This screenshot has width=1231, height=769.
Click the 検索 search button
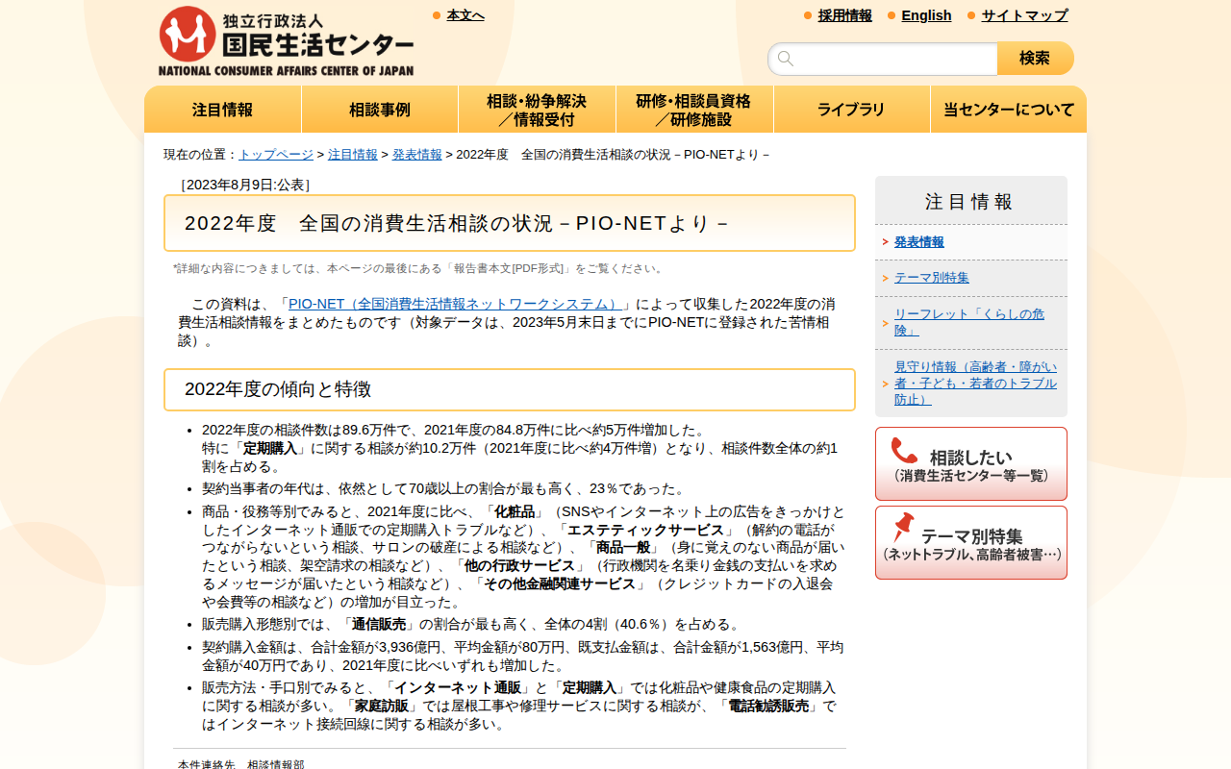tap(1035, 59)
